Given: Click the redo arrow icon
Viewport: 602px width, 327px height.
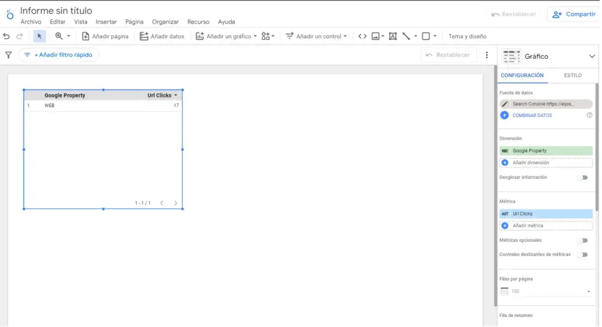Looking at the screenshot, I should 19,36.
